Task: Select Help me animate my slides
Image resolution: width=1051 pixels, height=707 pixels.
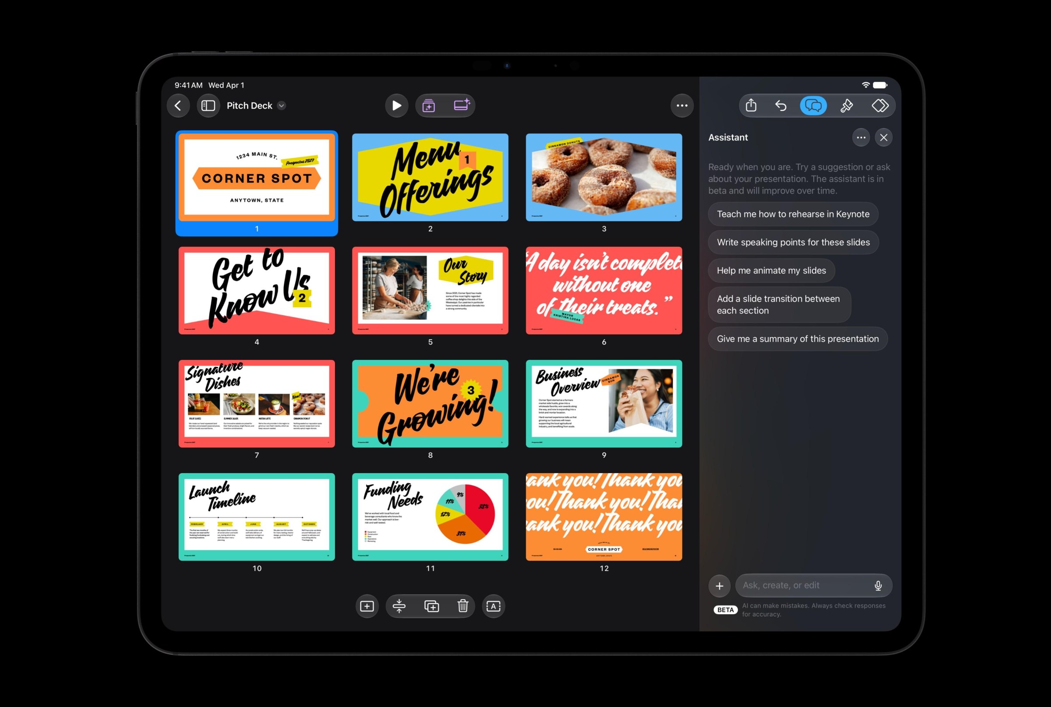Action: [x=771, y=271]
